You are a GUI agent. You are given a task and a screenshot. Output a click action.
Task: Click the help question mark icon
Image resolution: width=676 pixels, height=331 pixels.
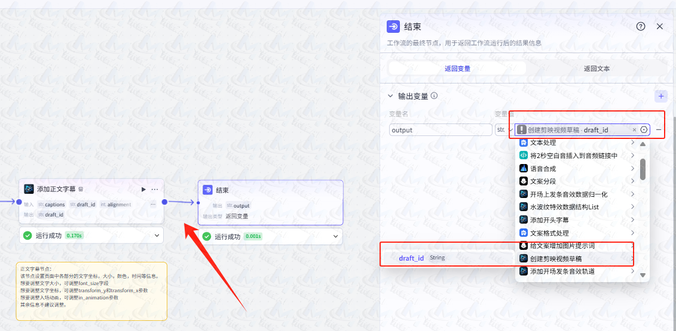(641, 26)
